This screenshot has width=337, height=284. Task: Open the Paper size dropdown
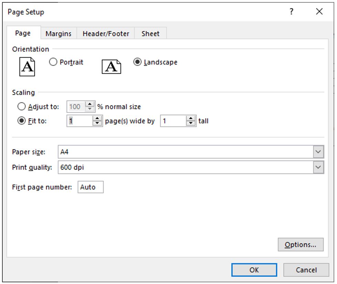[319, 151]
